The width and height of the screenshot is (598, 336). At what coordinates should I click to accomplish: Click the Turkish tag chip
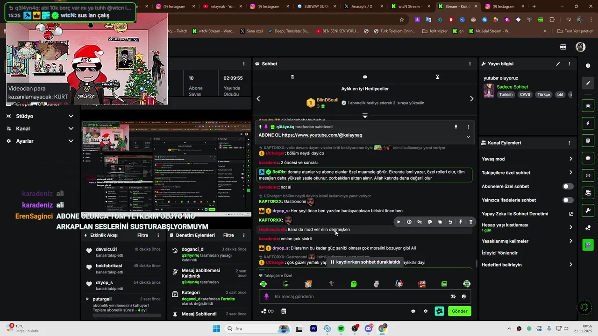pyautogui.click(x=505, y=95)
